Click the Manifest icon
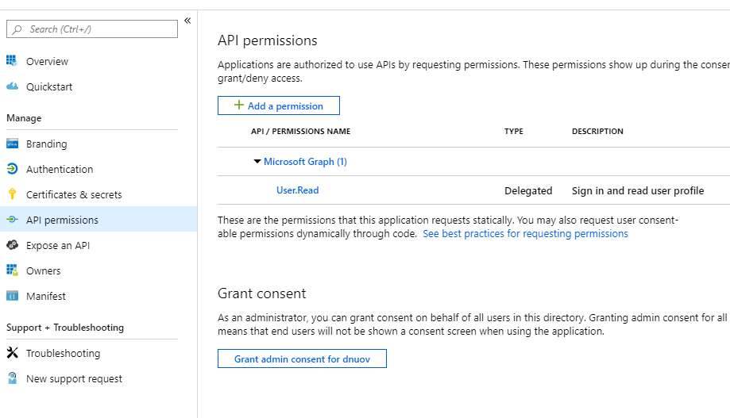The height and width of the screenshot is (418, 730). (x=12, y=296)
